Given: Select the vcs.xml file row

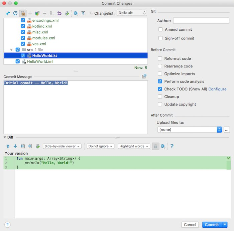Looking at the screenshot, I should tap(76, 44).
